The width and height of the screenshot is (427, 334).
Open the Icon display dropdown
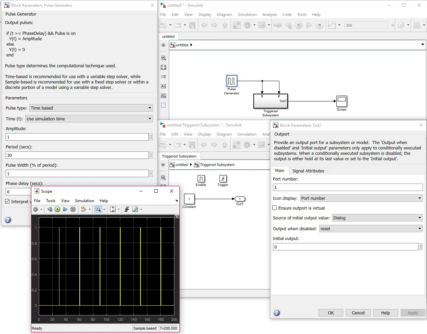361,198
